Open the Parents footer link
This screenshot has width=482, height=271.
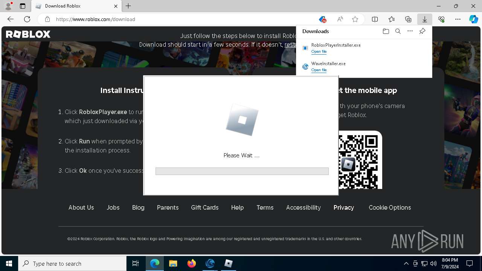point(168,207)
